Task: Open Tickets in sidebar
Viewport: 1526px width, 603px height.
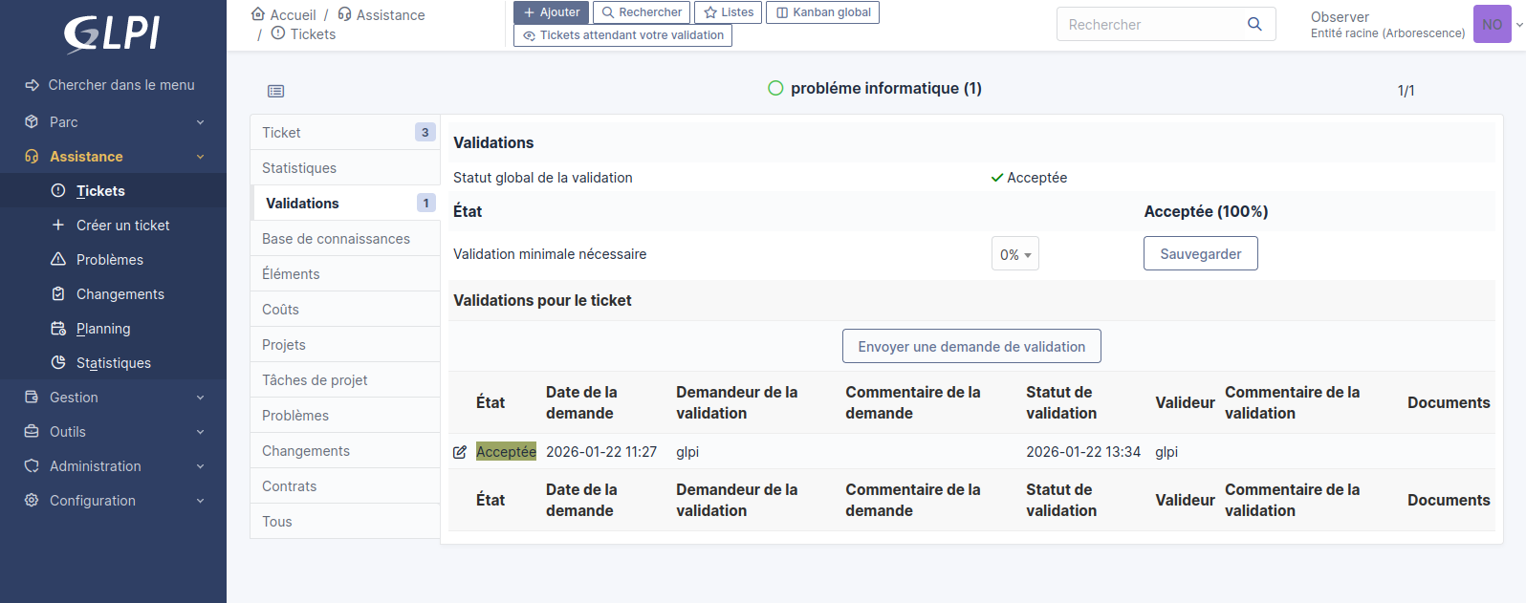Action: [x=113, y=191]
